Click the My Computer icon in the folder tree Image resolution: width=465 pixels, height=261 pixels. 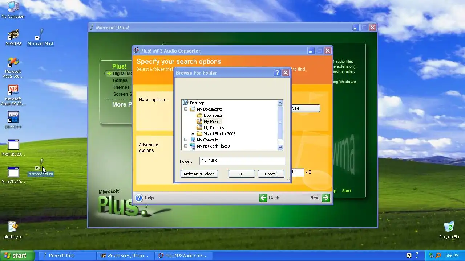point(193,140)
